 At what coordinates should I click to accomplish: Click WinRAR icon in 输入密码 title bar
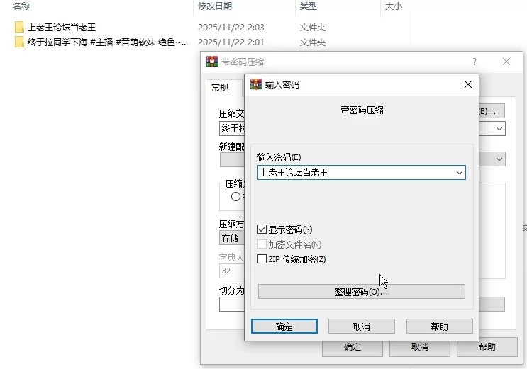pos(256,84)
